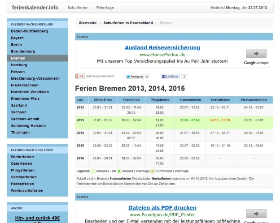Click the 2016 year row label

(x=80, y=158)
